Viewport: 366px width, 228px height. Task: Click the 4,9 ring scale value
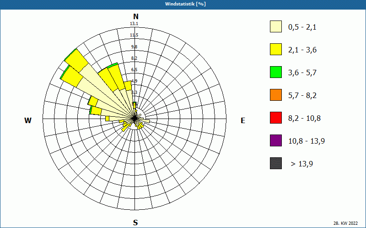click(134, 81)
